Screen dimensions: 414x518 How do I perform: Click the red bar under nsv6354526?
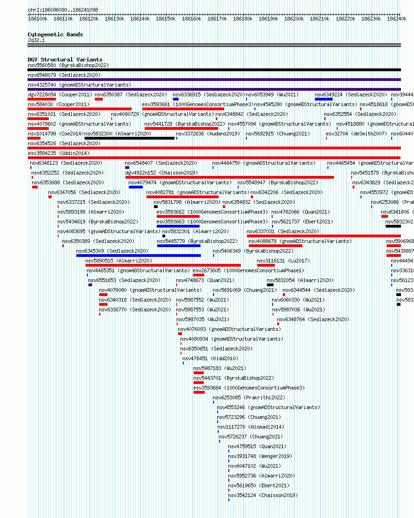(x=214, y=148)
